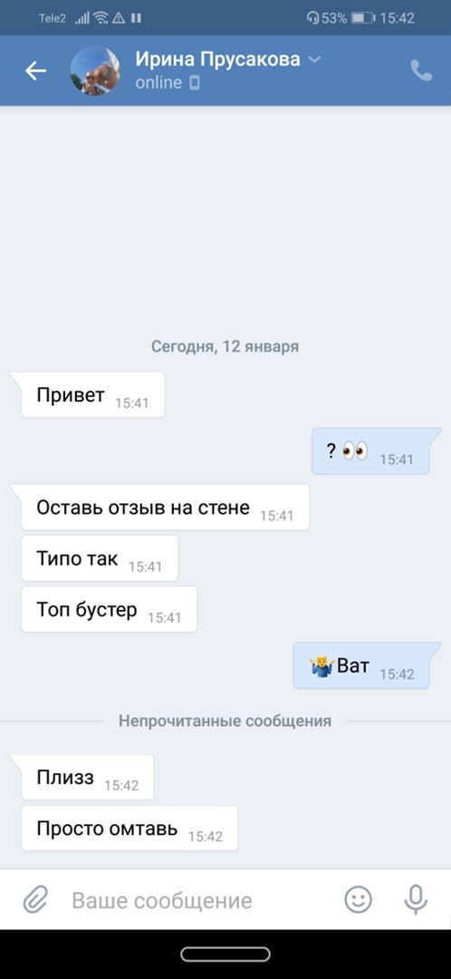Select the Типо так message bubble
451x979 pixels.
click(x=100, y=558)
